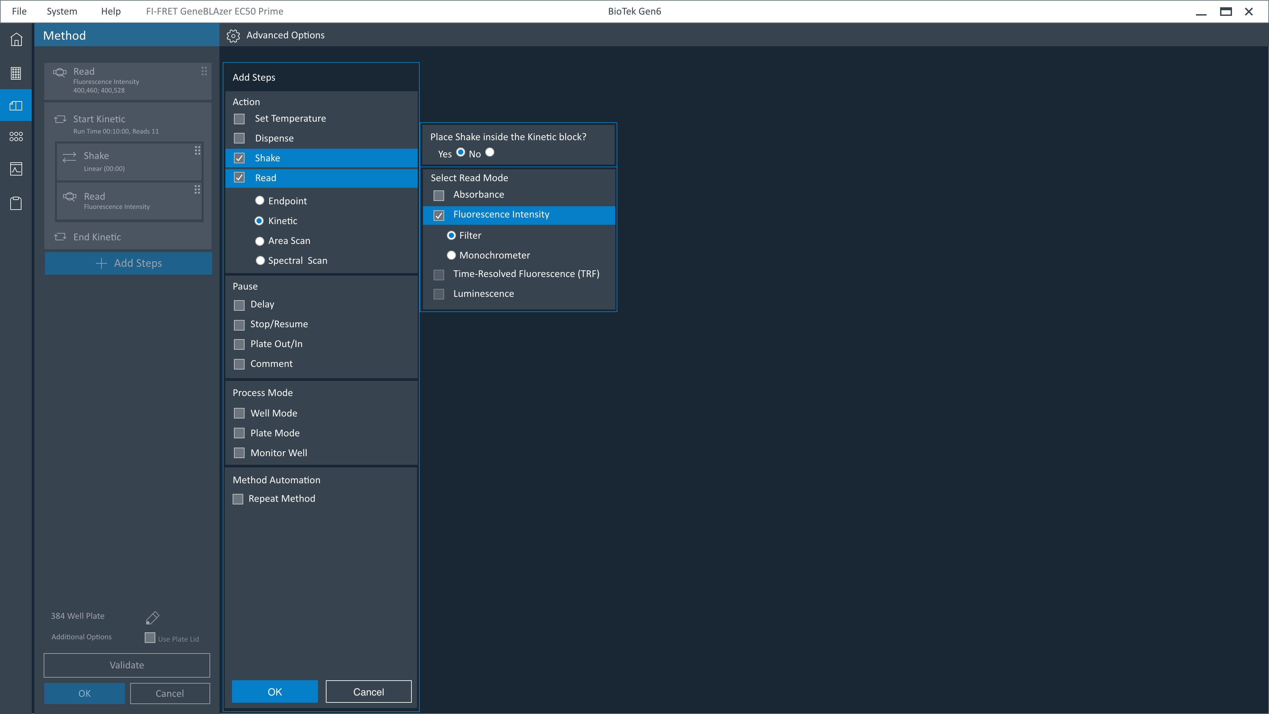Cancel the Add Steps dialog

368,692
